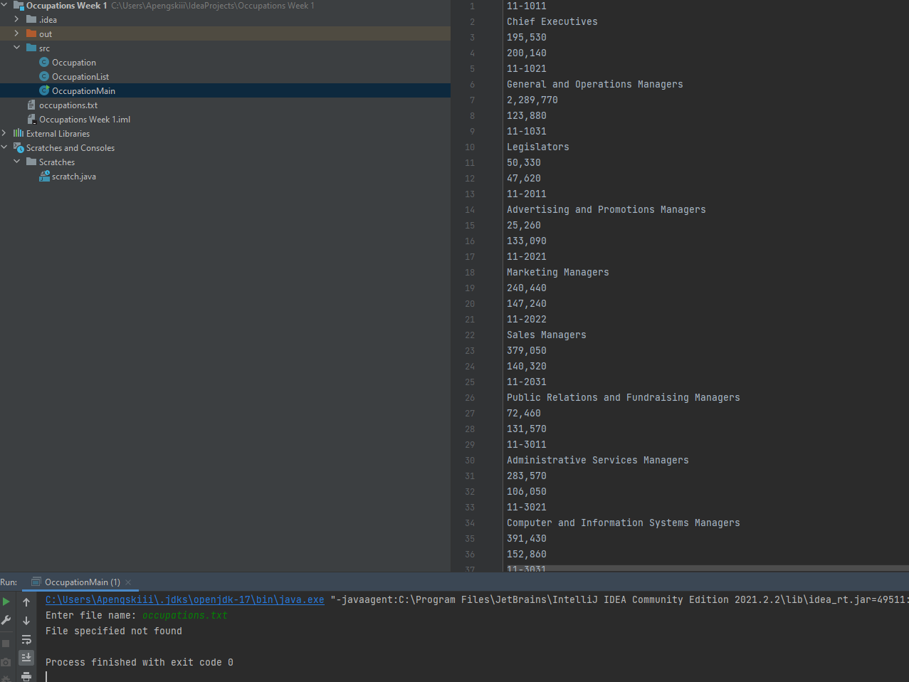Click 'Enter file name:' prompt text

(91, 615)
